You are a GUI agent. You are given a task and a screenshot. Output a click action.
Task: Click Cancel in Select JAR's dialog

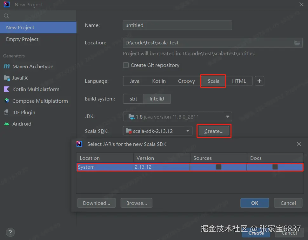pyautogui.click(x=288, y=203)
